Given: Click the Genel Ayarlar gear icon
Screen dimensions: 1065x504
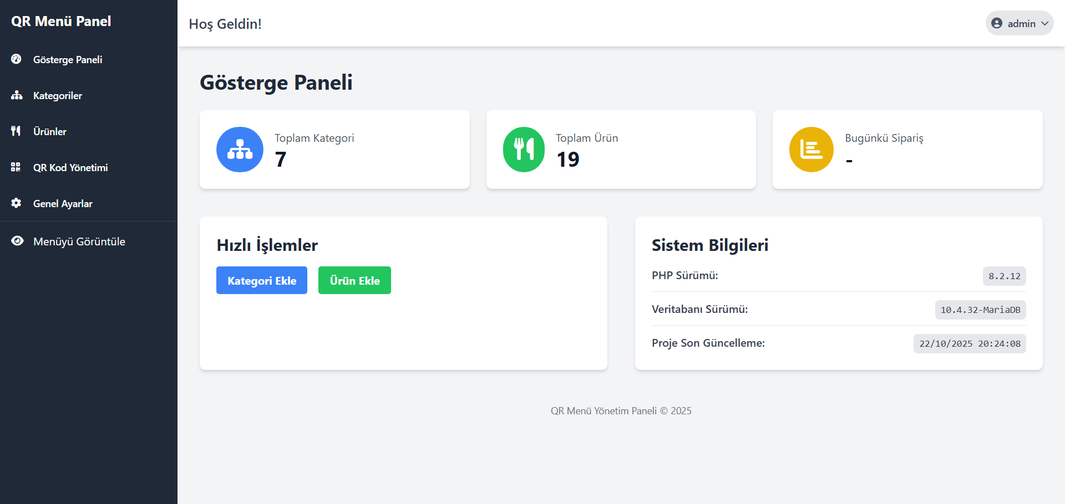Looking at the screenshot, I should [x=16, y=203].
